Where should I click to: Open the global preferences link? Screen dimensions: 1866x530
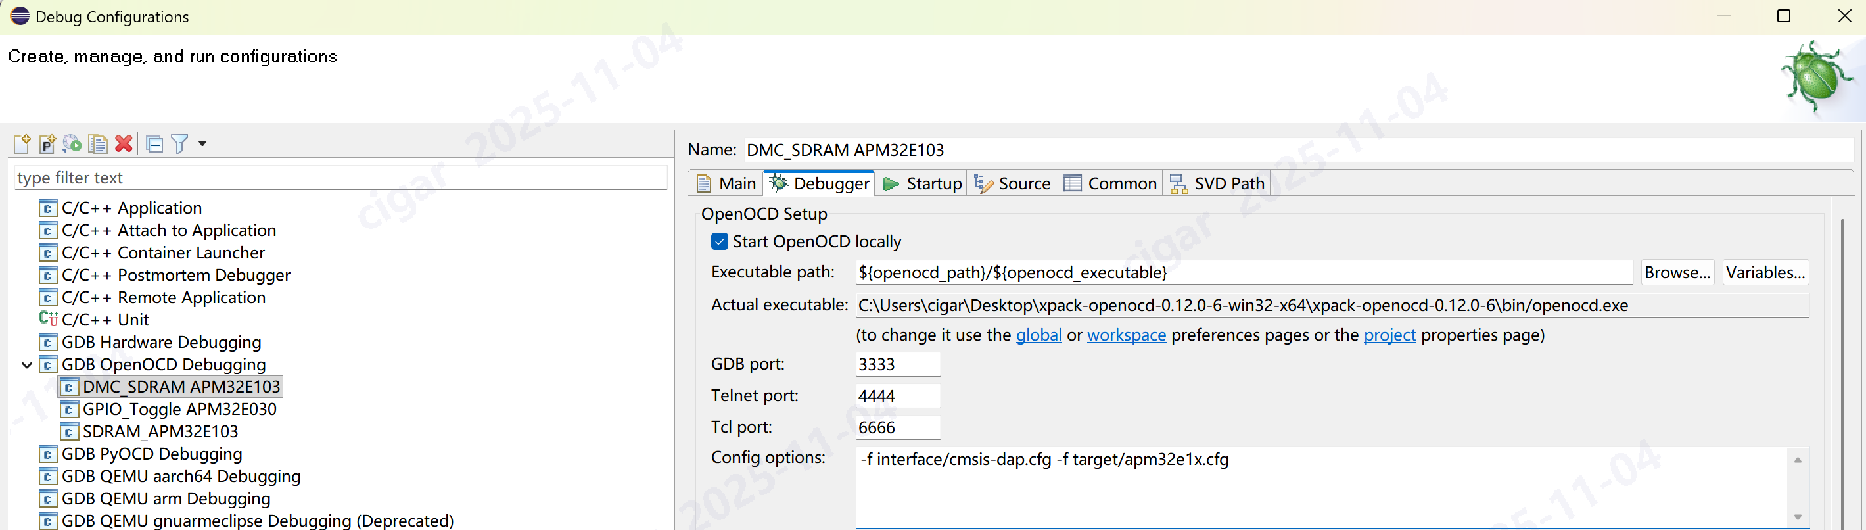click(1038, 335)
